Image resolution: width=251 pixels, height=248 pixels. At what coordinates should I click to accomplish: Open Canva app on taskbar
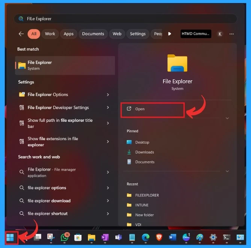click(186, 237)
